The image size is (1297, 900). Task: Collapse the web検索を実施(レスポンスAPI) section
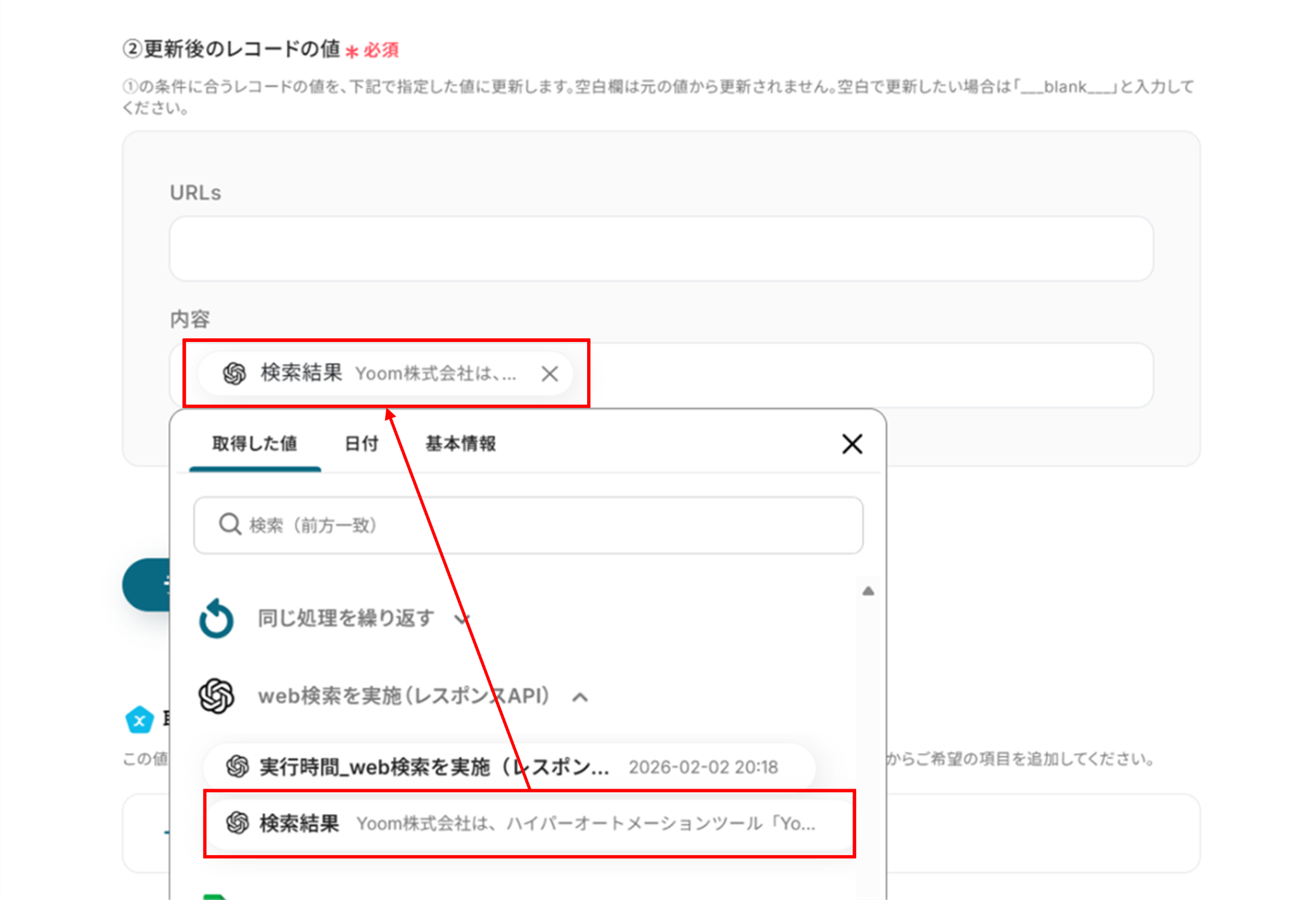580,697
